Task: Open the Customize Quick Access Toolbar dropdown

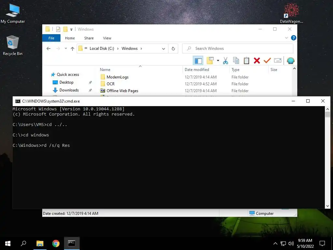Action: click(71, 30)
